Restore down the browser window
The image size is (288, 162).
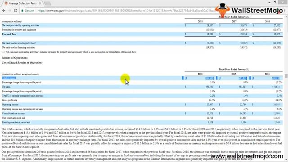tap(275, 2)
